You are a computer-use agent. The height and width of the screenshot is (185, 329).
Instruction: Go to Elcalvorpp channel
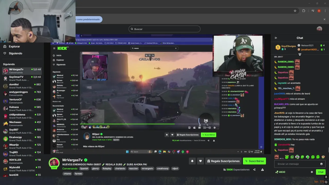pyautogui.click(x=22, y=138)
